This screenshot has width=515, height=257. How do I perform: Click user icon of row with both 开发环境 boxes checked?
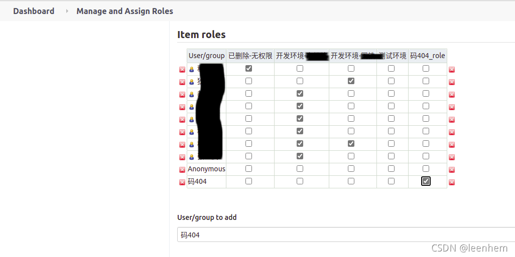tap(191, 145)
